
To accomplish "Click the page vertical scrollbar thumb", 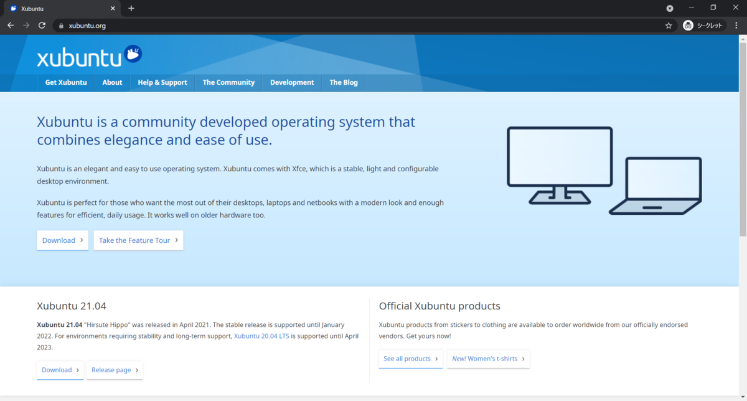I will 743,139.
